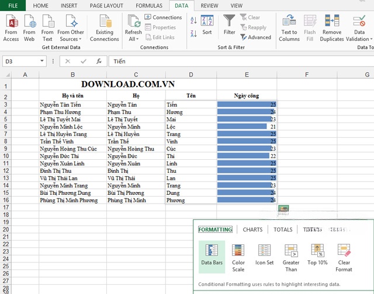Viewport: 374px width, 294px height.
Task: Select TOTALS tab in Quick Analysis
Action: [x=283, y=229]
